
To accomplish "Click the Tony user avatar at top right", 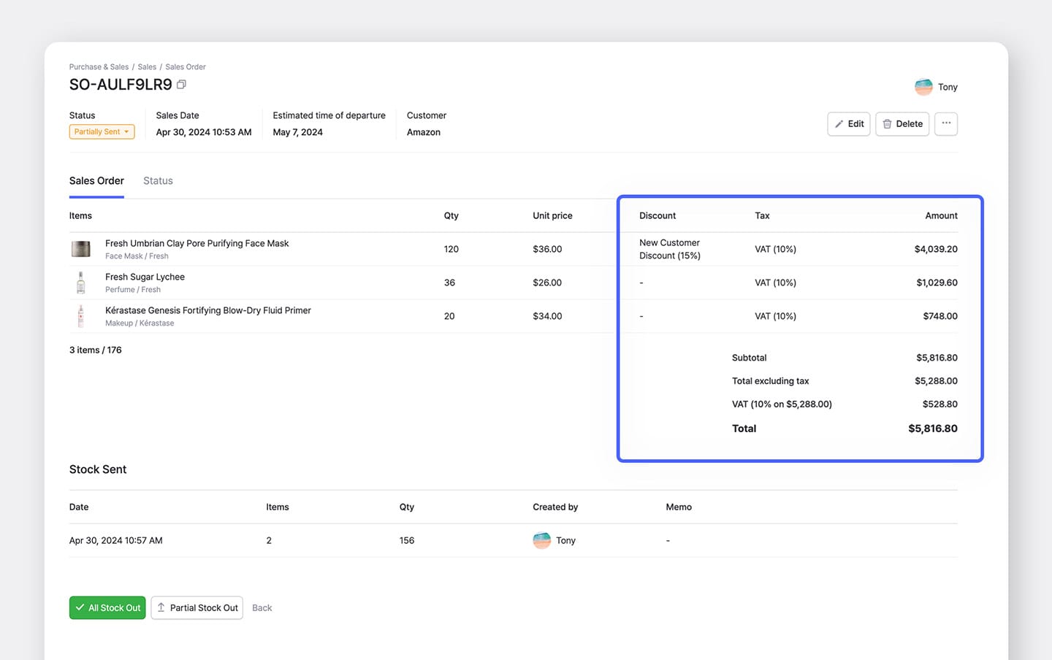I will tap(923, 87).
